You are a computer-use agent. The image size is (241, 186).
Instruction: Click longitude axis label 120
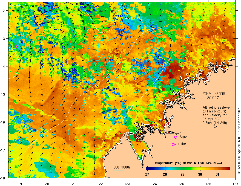tap(46, 184)
